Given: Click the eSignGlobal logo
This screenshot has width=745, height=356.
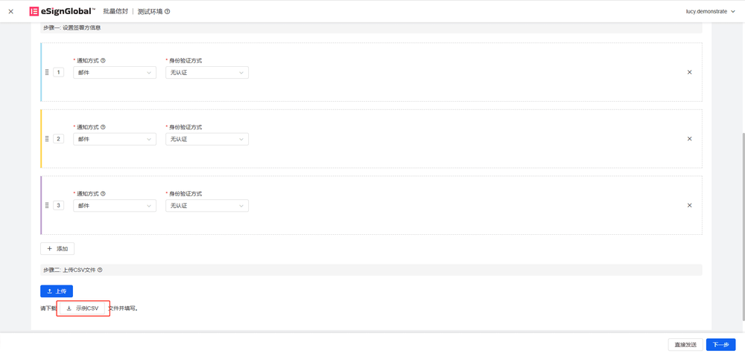Looking at the screenshot, I should [x=62, y=11].
